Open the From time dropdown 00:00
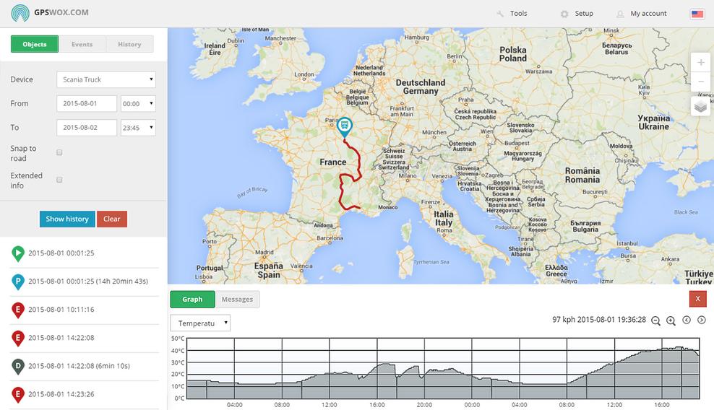The height and width of the screenshot is (410, 714). 138,104
